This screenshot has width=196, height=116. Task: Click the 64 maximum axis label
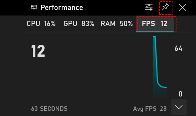pos(178,49)
